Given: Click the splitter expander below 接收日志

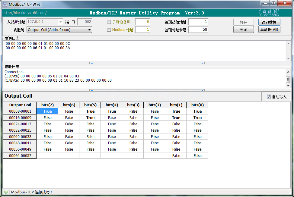Looking at the screenshot, I should (147, 90).
